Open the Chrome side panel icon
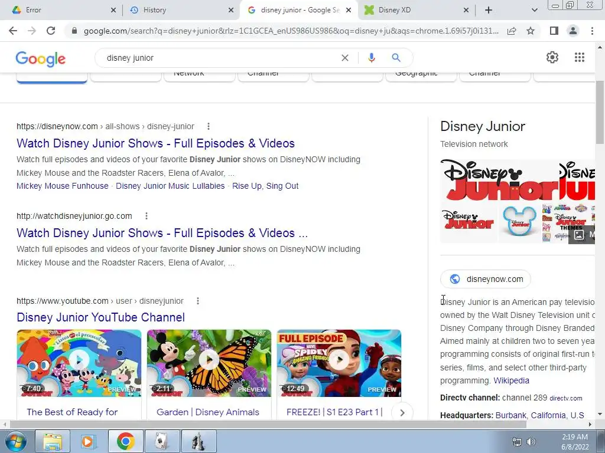Viewport: 605px width, 453px height. 554,31
